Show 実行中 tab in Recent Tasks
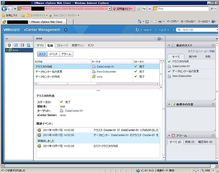 click(193, 57)
